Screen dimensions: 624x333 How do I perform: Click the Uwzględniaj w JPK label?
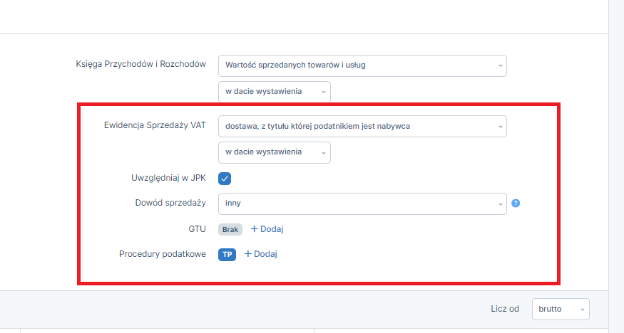pyautogui.click(x=169, y=178)
